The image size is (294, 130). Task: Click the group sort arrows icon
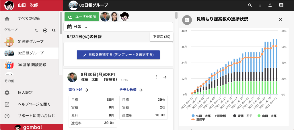(36, 30)
